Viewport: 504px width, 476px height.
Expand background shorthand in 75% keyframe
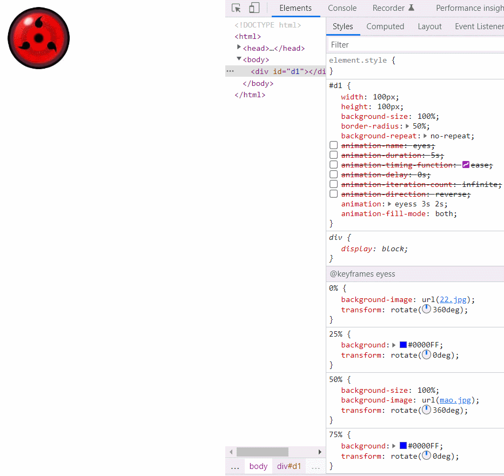pyautogui.click(x=394, y=446)
